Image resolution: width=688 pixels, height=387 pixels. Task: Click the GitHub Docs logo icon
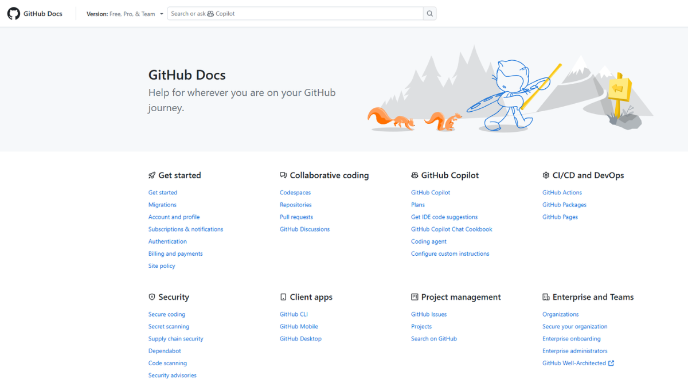pyautogui.click(x=14, y=13)
